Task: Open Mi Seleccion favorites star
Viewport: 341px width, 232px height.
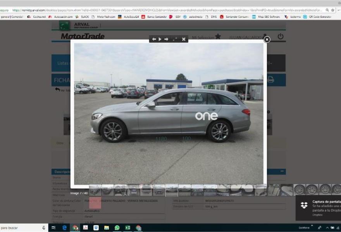Action: [x=218, y=36]
